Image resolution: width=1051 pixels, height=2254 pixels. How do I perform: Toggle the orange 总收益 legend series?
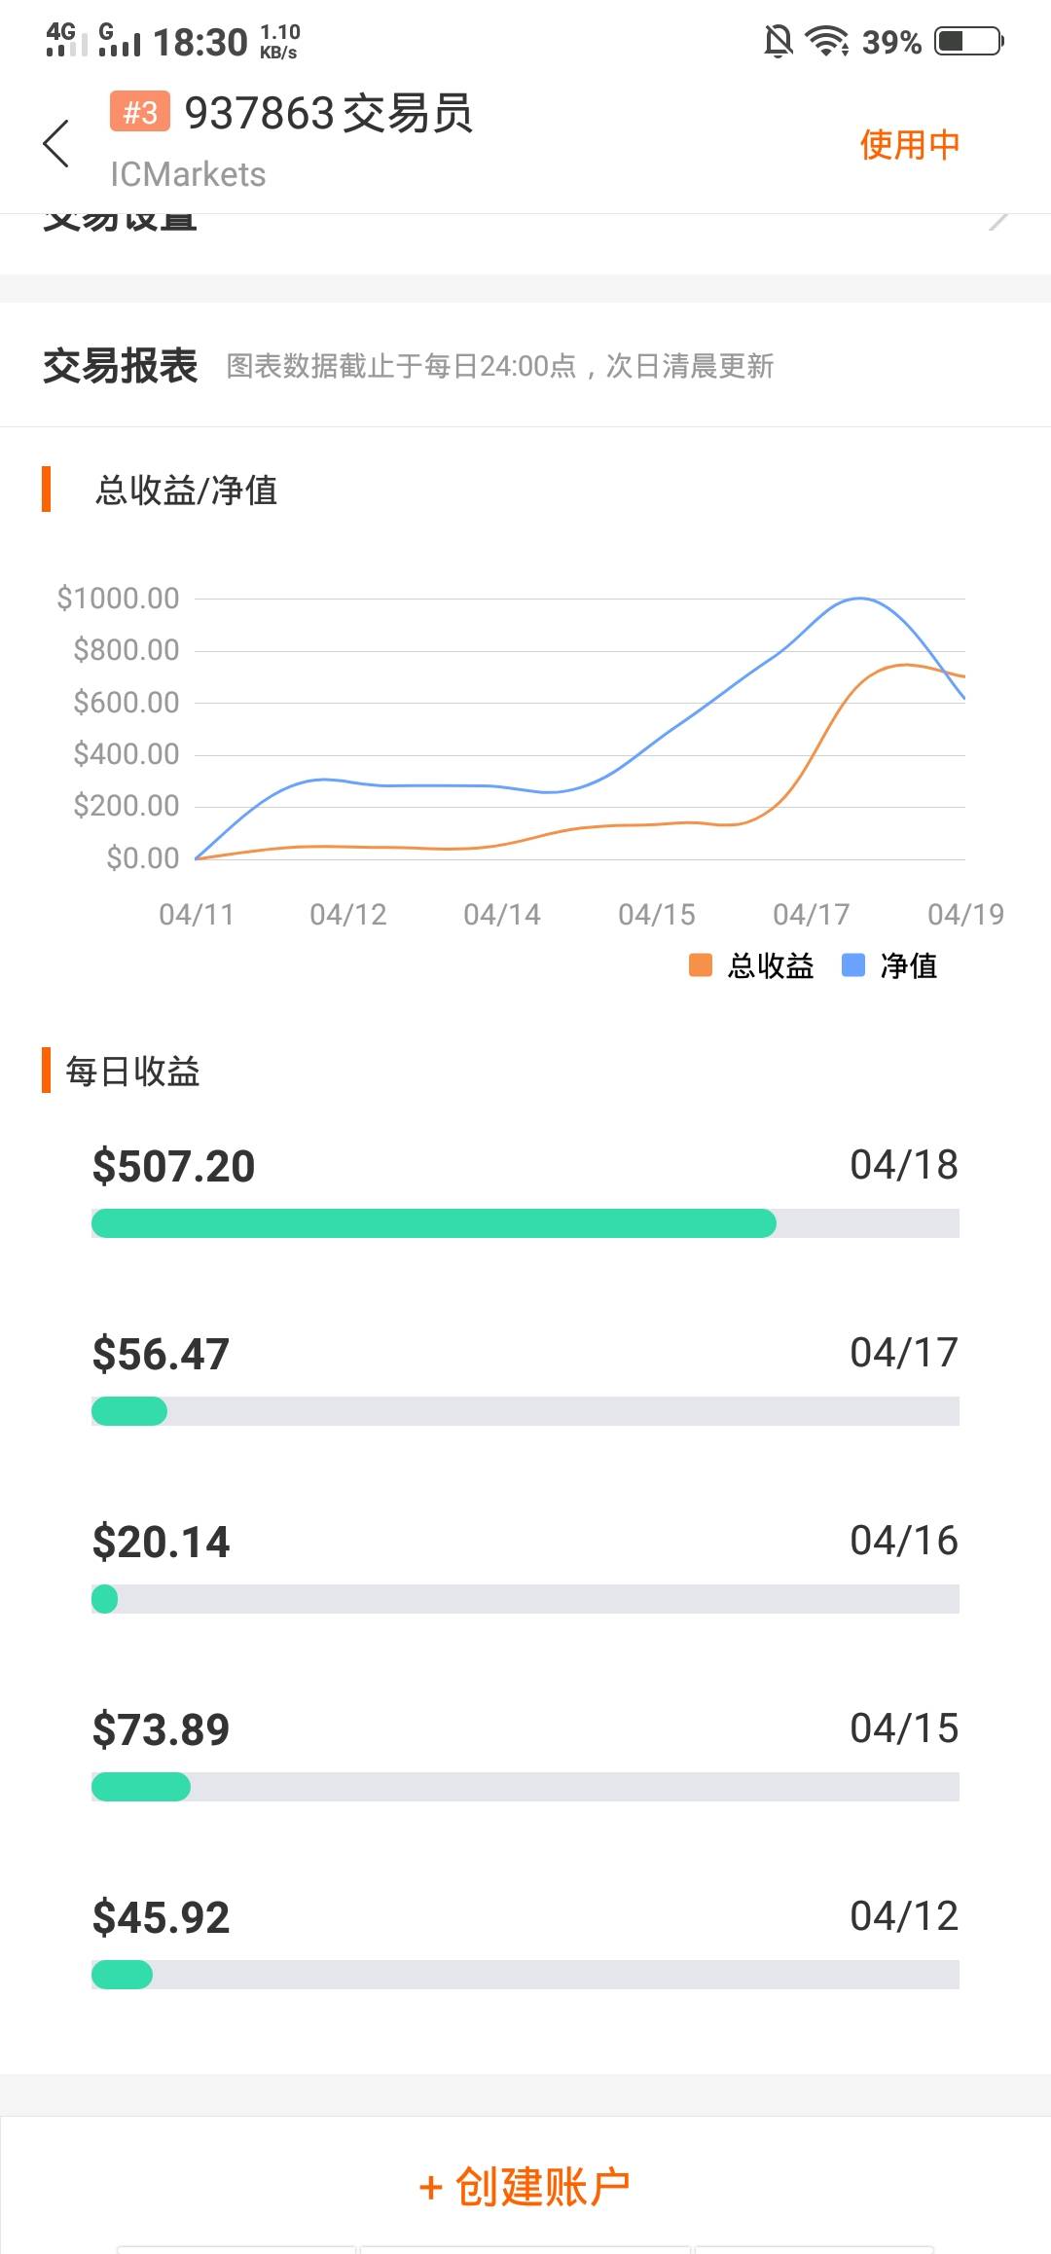[751, 965]
